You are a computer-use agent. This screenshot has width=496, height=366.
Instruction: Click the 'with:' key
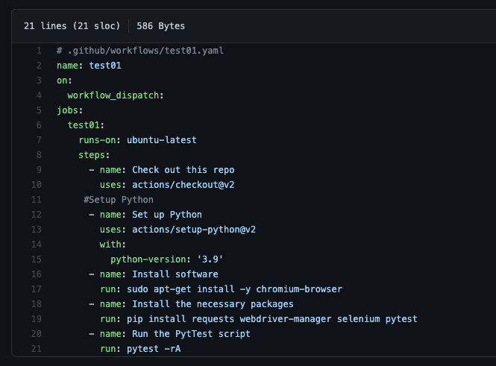[x=113, y=244]
